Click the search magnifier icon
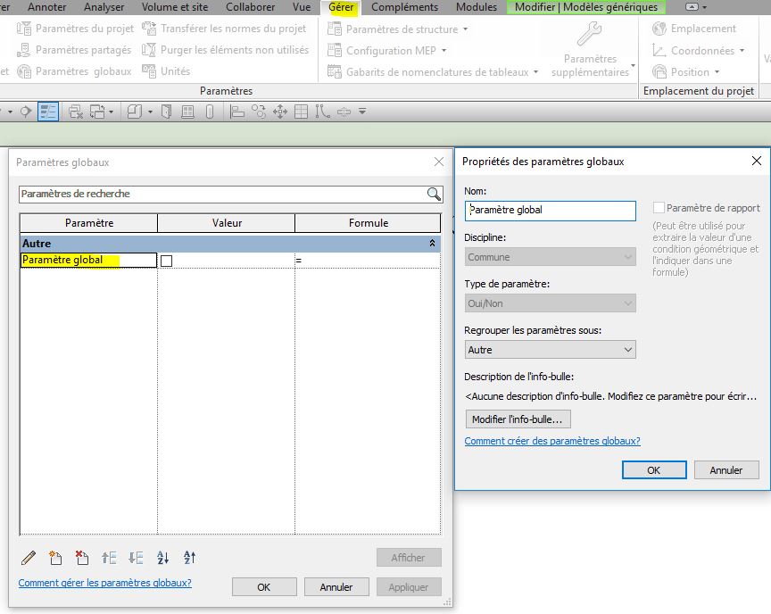771x614 pixels. (434, 194)
